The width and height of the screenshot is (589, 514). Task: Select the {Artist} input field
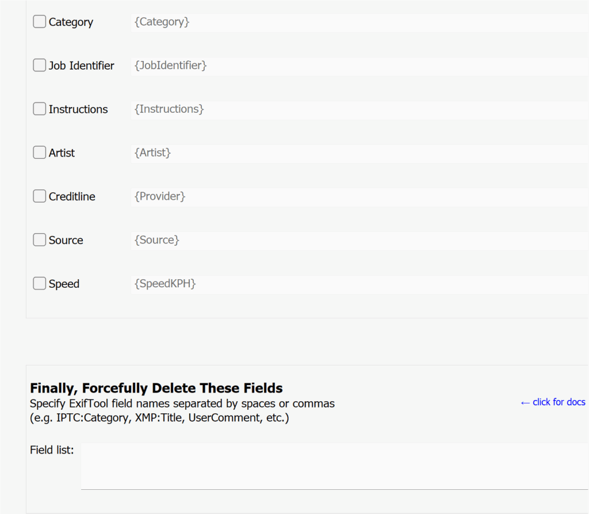coord(359,153)
